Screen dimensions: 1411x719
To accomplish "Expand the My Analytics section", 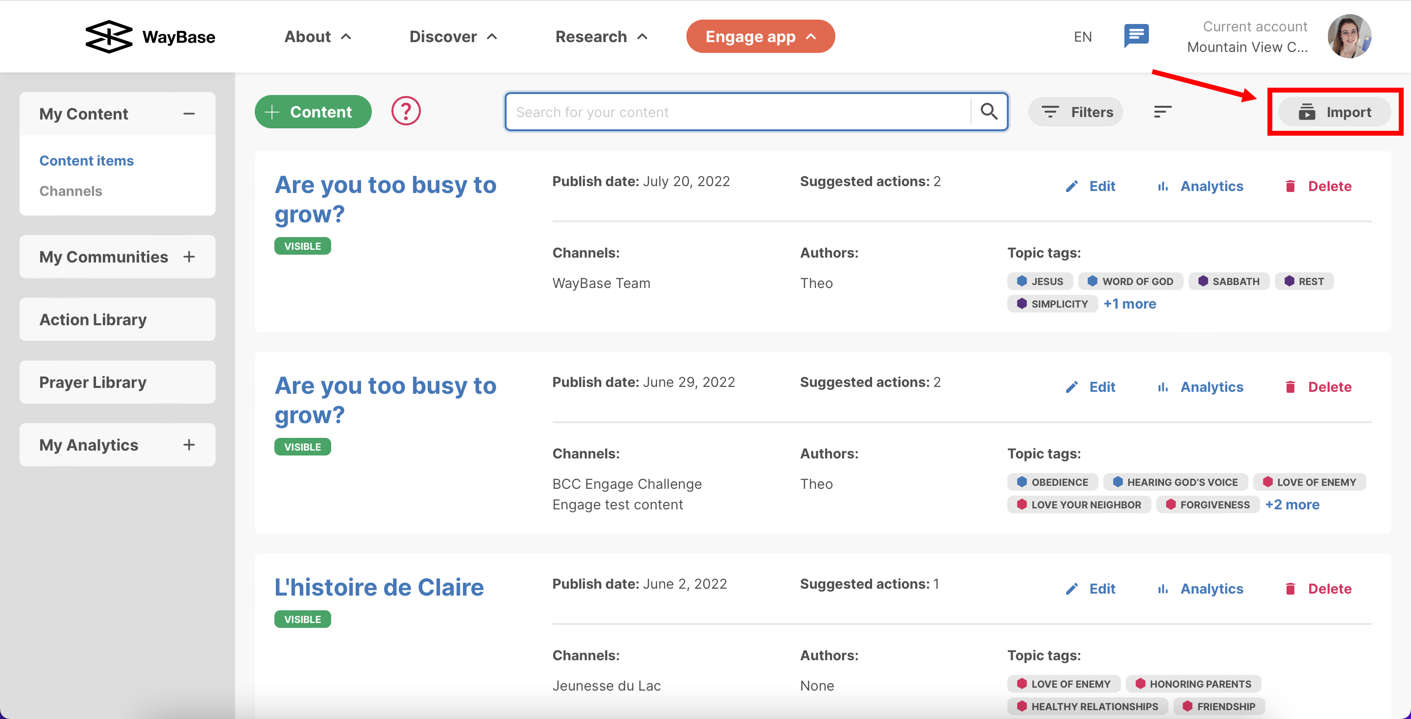I will point(189,445).
